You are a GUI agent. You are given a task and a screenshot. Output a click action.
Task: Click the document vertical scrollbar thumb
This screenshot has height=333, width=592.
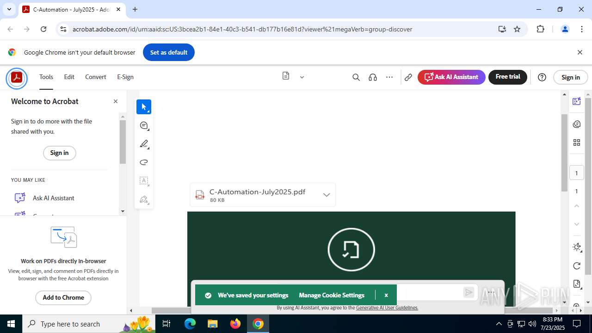pyautogui.click(x=564, y=153)
